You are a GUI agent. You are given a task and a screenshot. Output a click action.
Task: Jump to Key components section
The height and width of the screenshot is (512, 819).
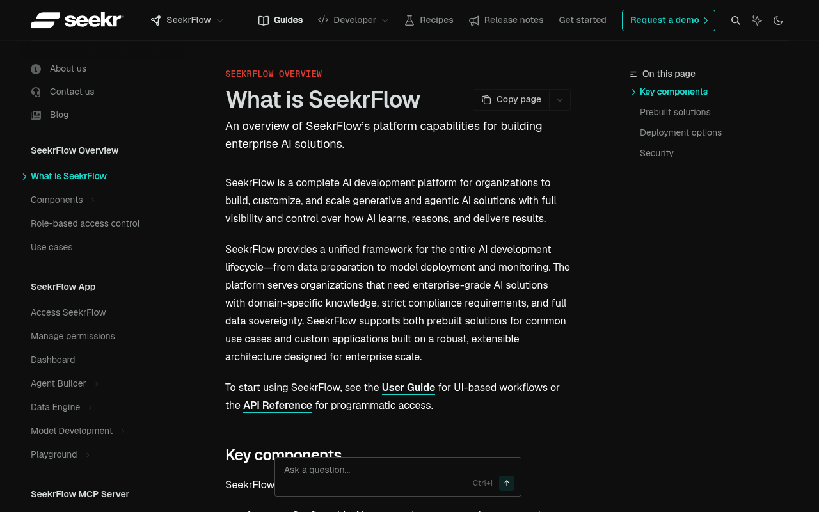(674, 92)
